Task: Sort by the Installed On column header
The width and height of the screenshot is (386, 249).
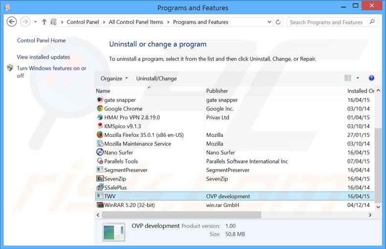Action: click(x=361, y=91)
